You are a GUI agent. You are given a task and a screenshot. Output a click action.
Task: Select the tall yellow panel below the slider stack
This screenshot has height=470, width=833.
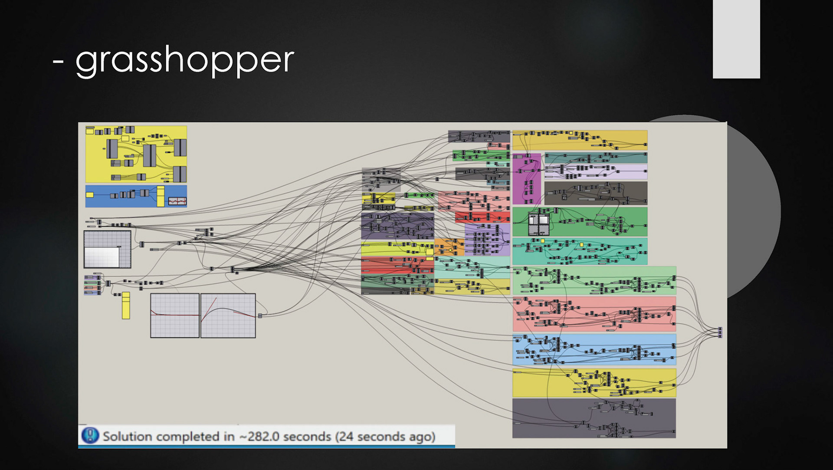point(126,306)
